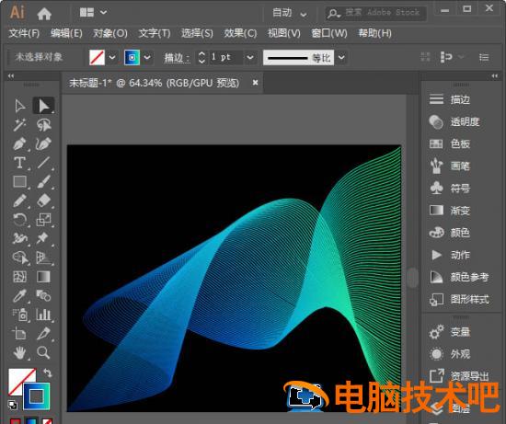Open the 编辑(E) menu

click(x=66, y=33)
